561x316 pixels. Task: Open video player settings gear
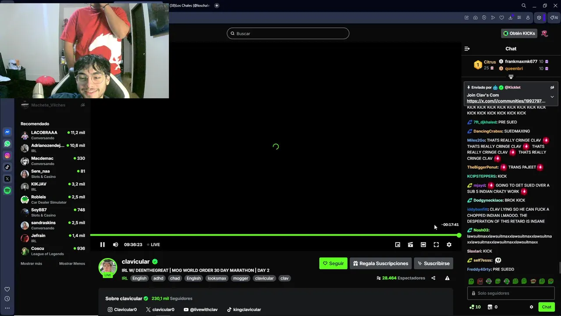coord(449,245)
